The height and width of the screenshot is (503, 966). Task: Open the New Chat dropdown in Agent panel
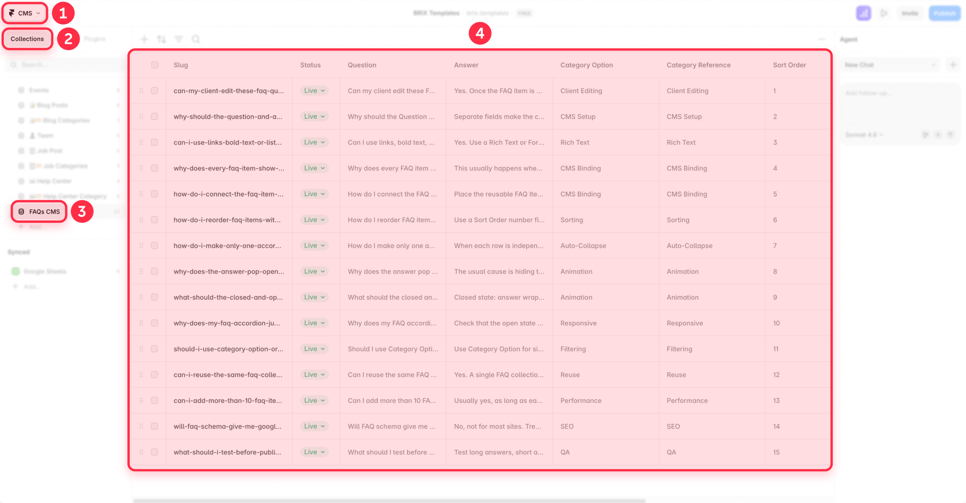click(890, 65)
